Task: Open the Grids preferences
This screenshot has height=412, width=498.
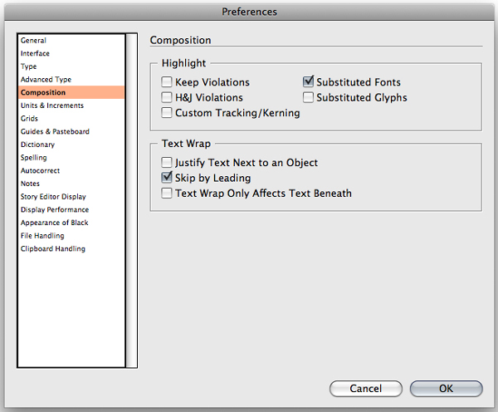Action: tap(71, 119)
